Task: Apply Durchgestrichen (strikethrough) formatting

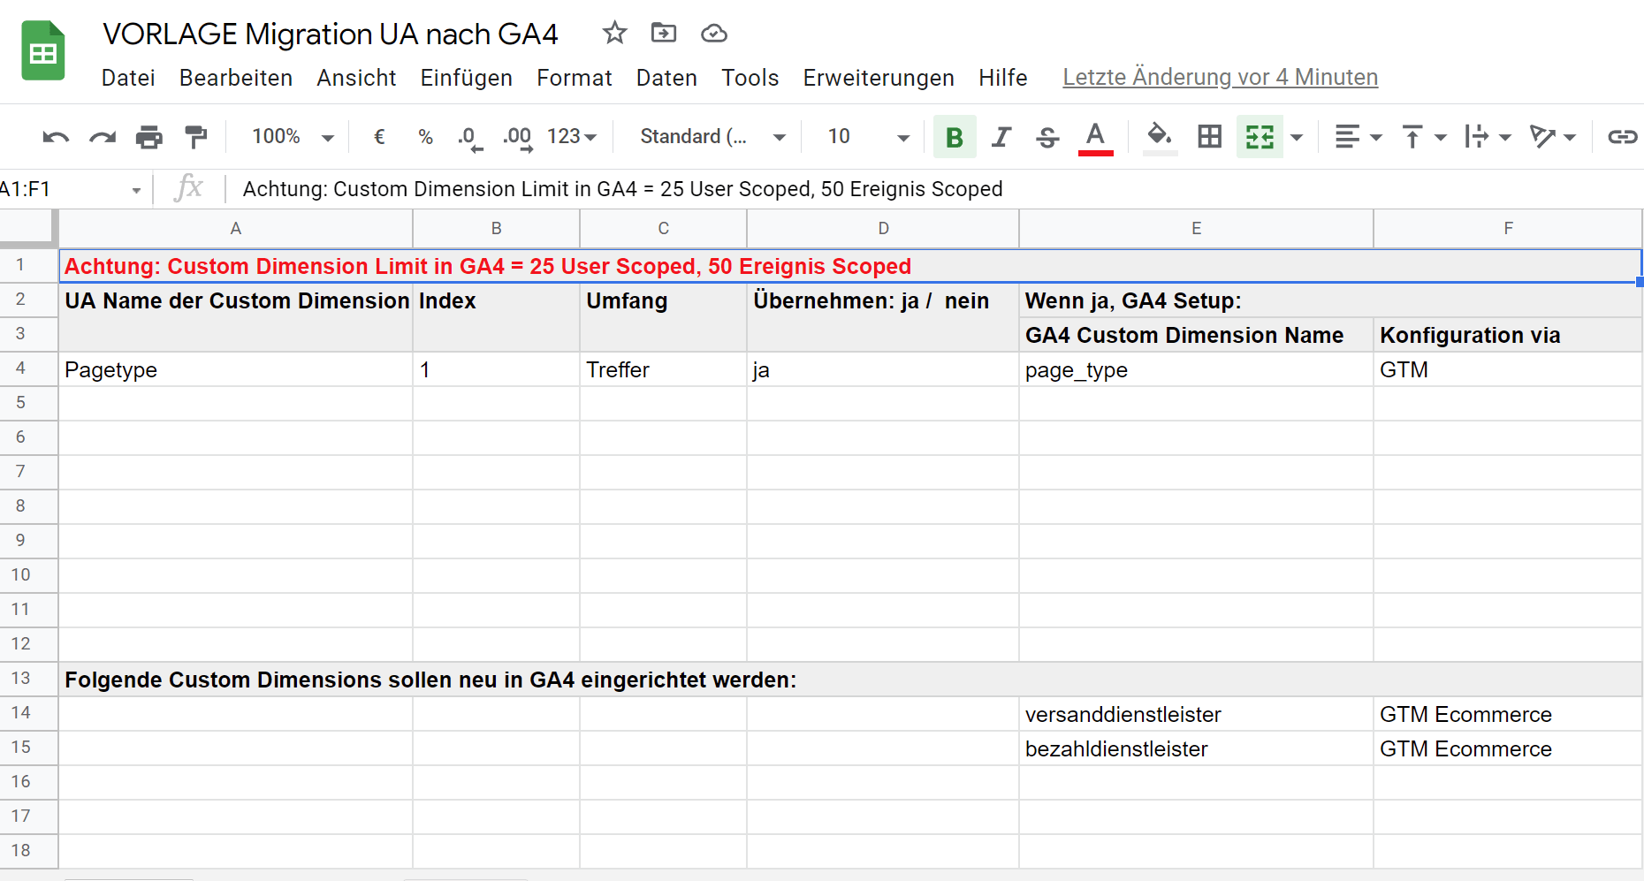Action: click(1047, 136)
